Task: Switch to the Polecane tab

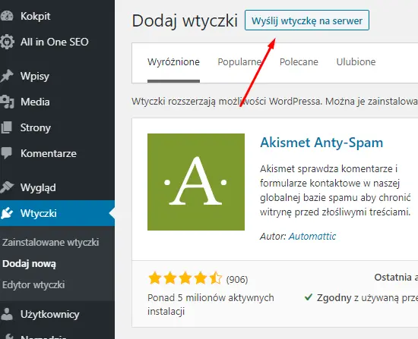Action: (x=299, y=61)
